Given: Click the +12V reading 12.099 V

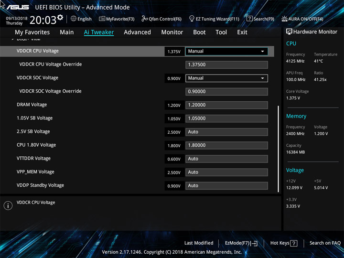Looking at the screenshot, I should click(294, 188).
